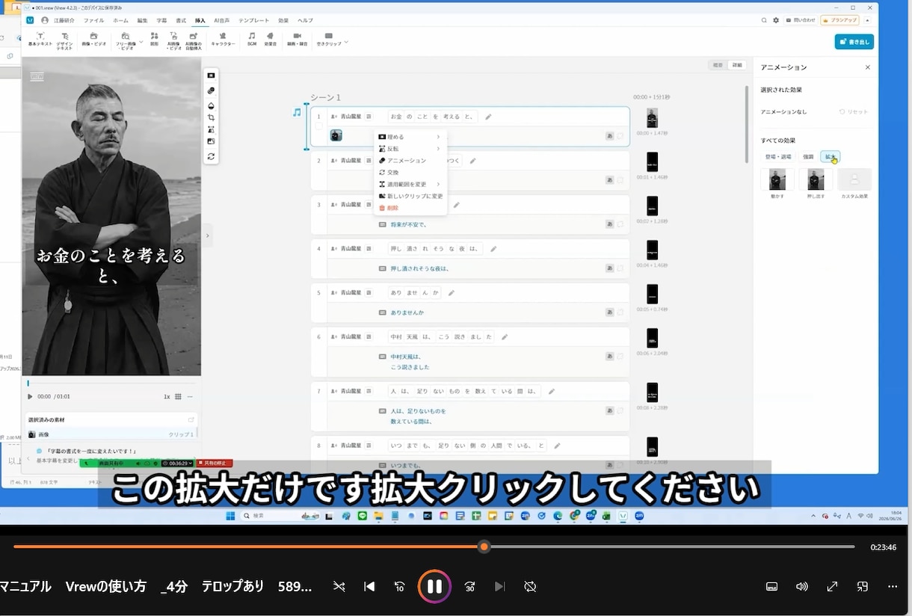Open the 字幕 menu tab
This screenshot has width=912, height=616.
[161, 20]
